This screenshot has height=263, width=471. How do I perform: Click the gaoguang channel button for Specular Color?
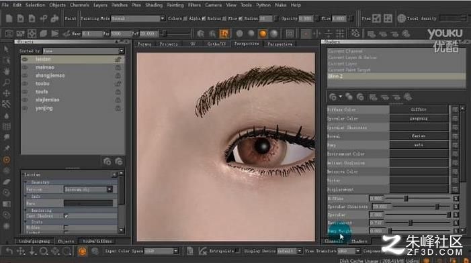point(419,119)
